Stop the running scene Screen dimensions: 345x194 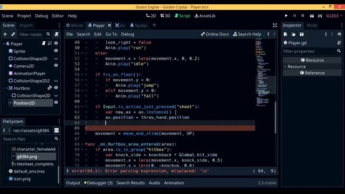(303, 16)
